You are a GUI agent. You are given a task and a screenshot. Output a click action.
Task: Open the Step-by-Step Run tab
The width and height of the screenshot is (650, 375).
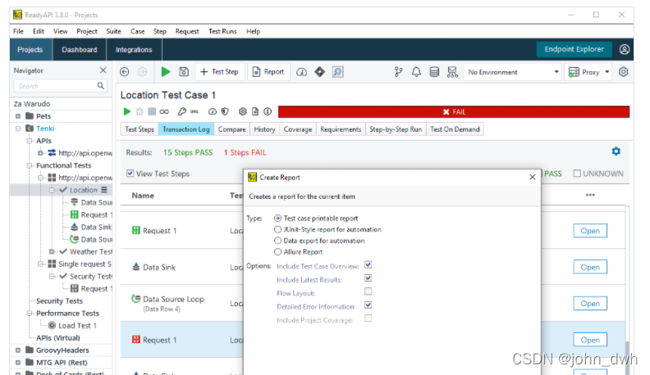coord(396,129)
